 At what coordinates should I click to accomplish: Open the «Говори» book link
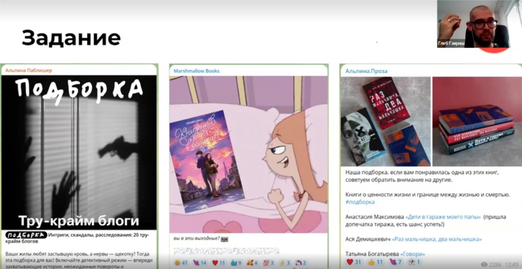pos(412,254)
